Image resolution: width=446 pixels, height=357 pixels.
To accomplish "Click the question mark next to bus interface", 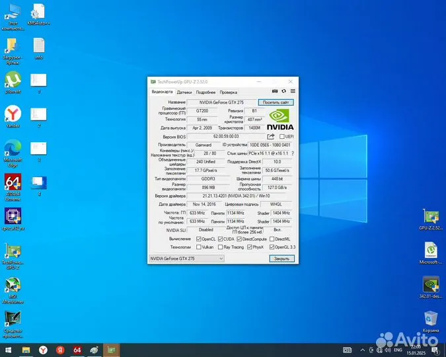I will [293, 153].
